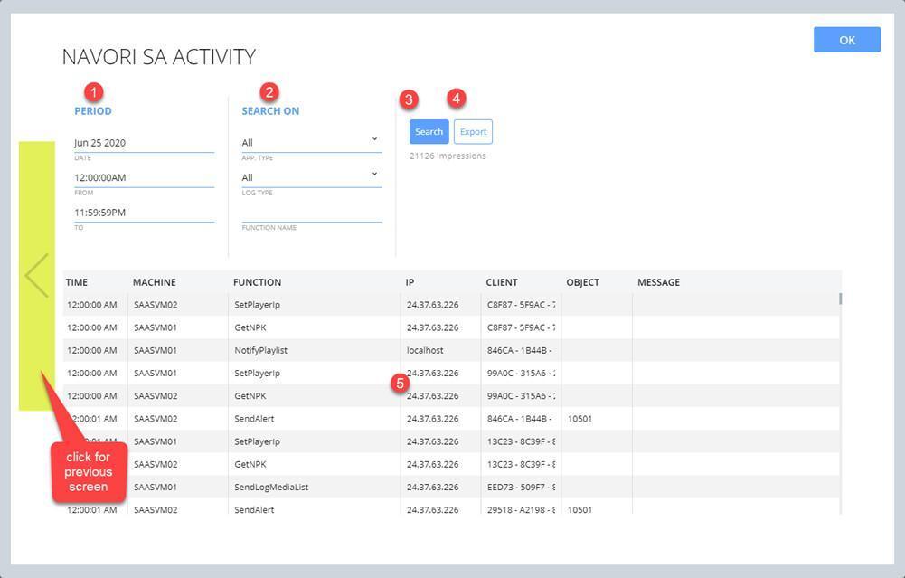
Task: Click the IP column header
Action: pyautogui.click(x=410, y=282)
